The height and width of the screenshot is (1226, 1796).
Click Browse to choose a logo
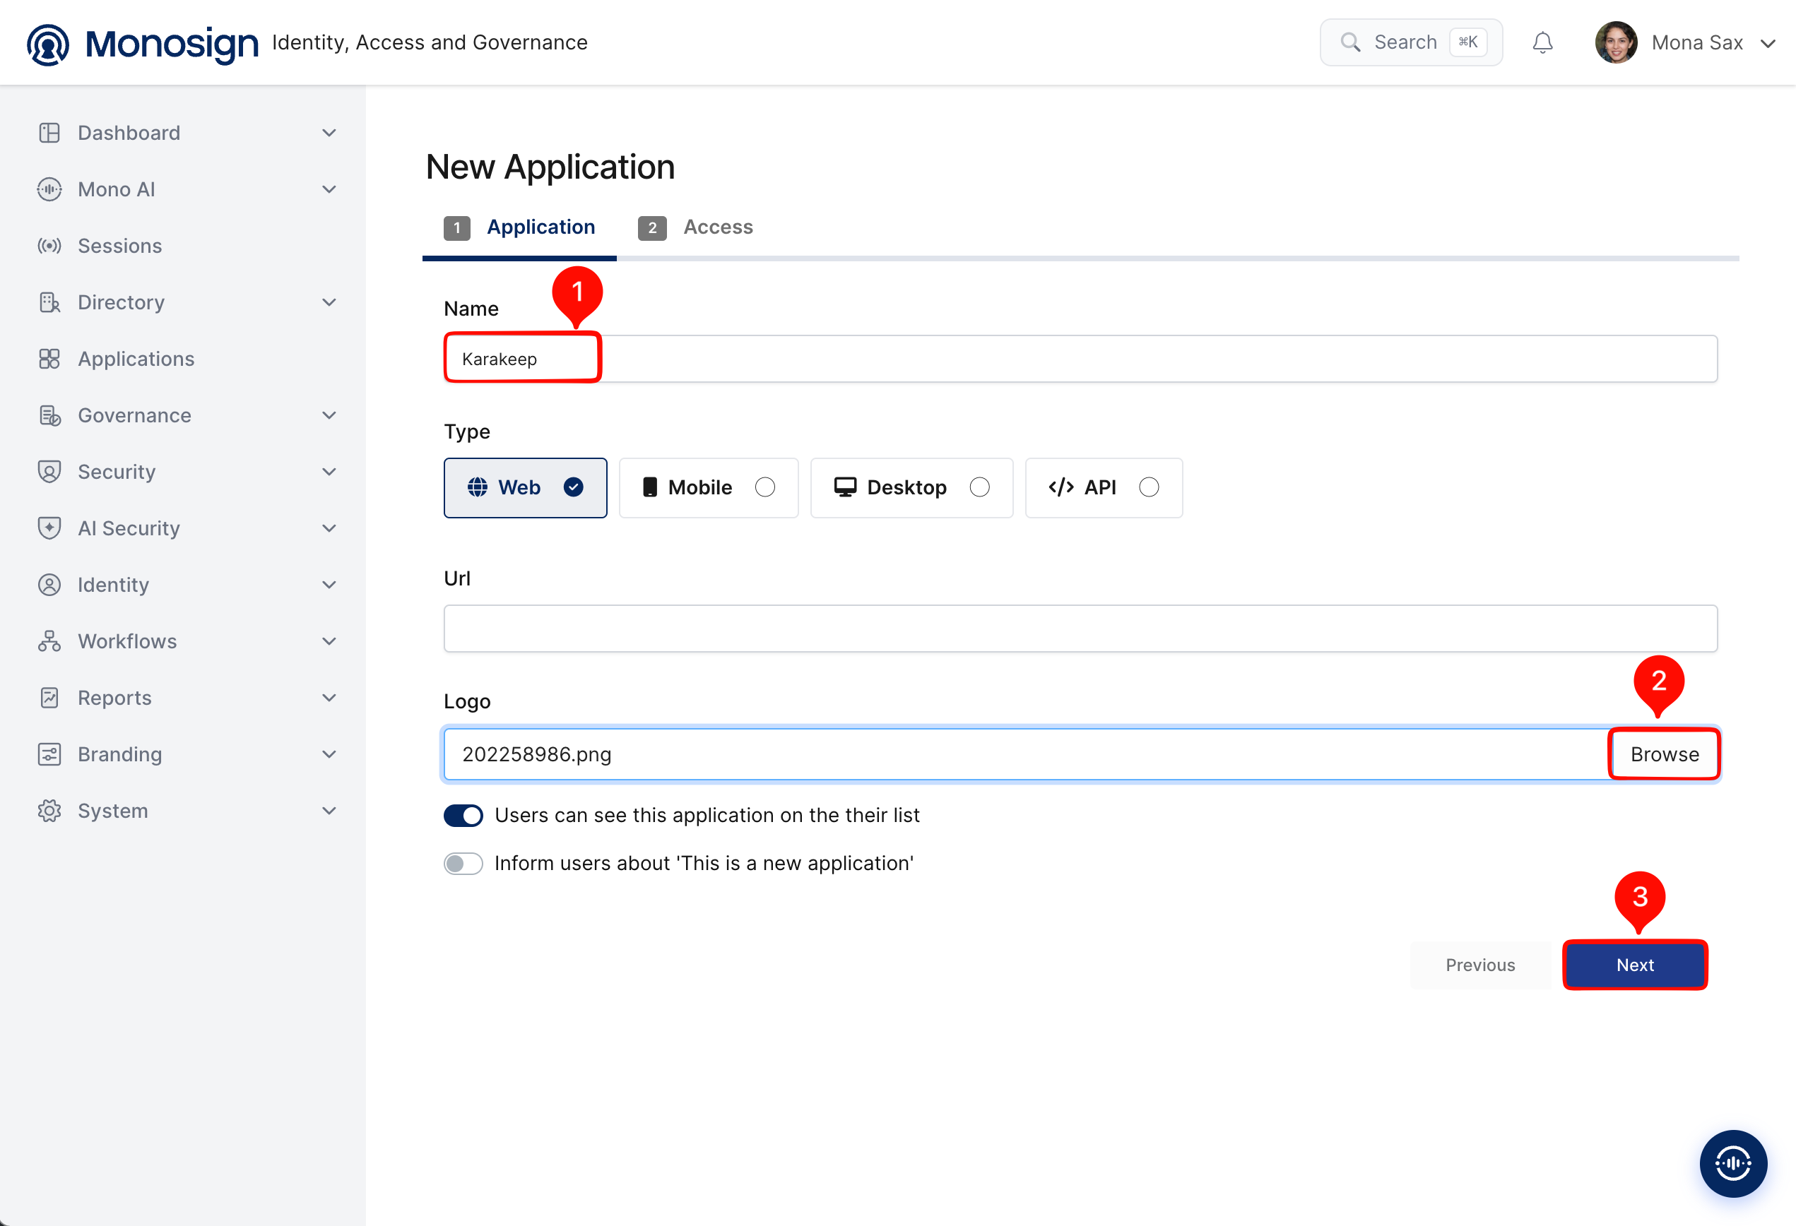(1665, 754)
